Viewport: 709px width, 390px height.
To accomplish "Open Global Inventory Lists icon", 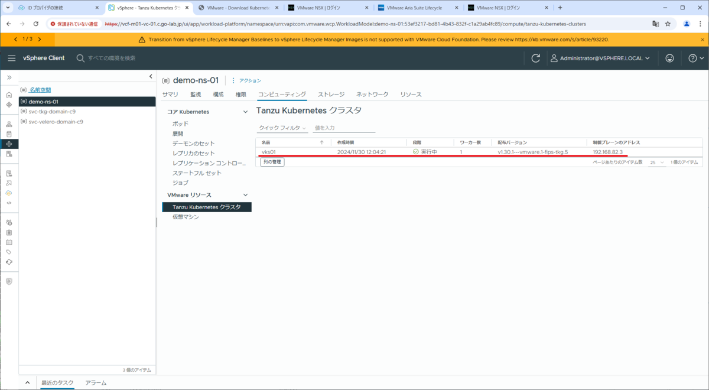I will (9, 154).
